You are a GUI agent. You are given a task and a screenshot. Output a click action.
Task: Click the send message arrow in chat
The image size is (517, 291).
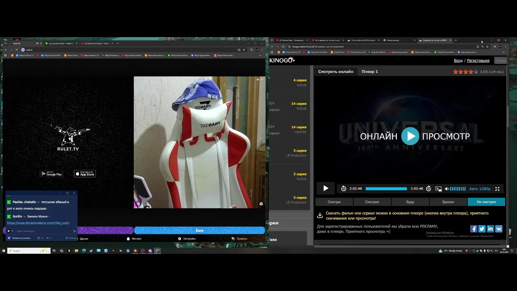[x=75, y=231]
